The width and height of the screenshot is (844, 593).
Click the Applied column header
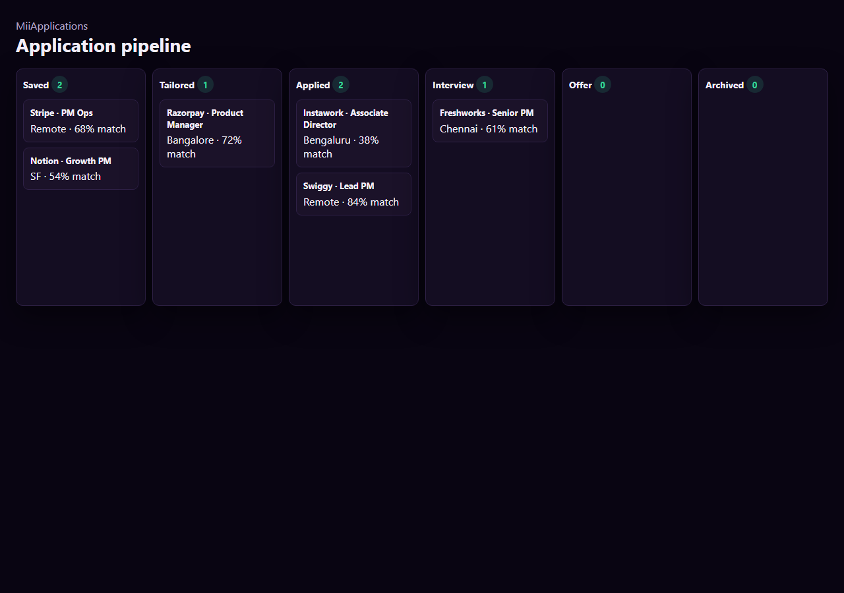click(313, 85)
